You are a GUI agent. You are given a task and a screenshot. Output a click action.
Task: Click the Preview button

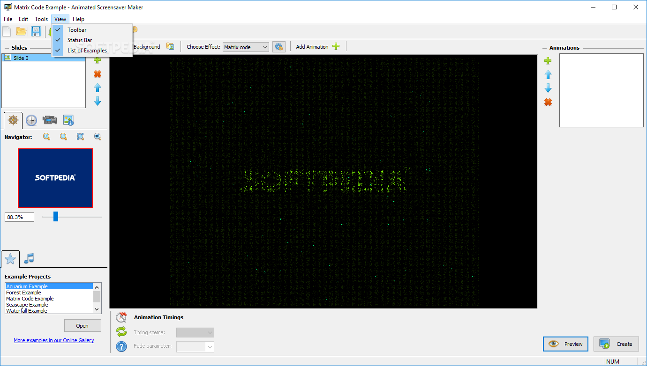click(565, 344)
